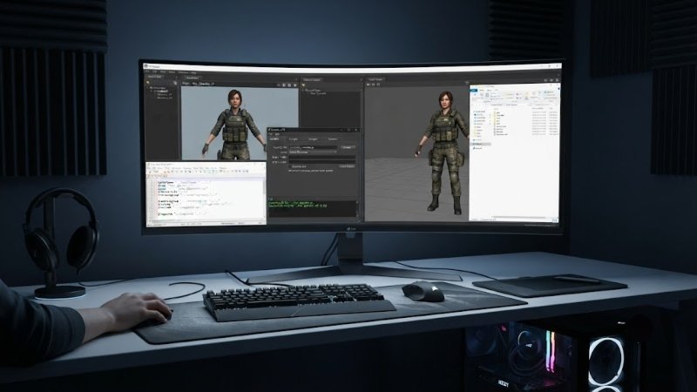Viewport: 697px width, 392px height.
Task: Click the text editor's vertical scrollbar
Action: pyautogui.click(x=264, y=199)
